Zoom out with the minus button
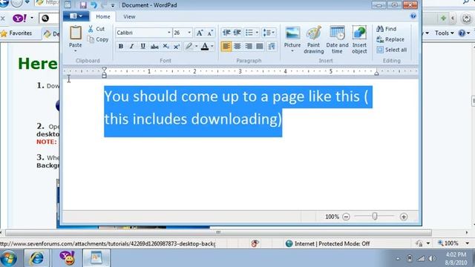Screen dimensions: 475x267 click(x=346, y=217)
